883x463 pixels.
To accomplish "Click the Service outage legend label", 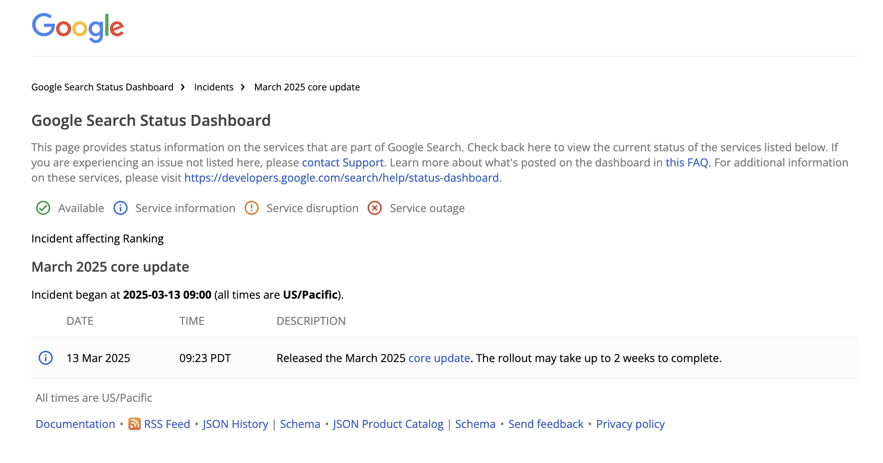I will point(427,208).
